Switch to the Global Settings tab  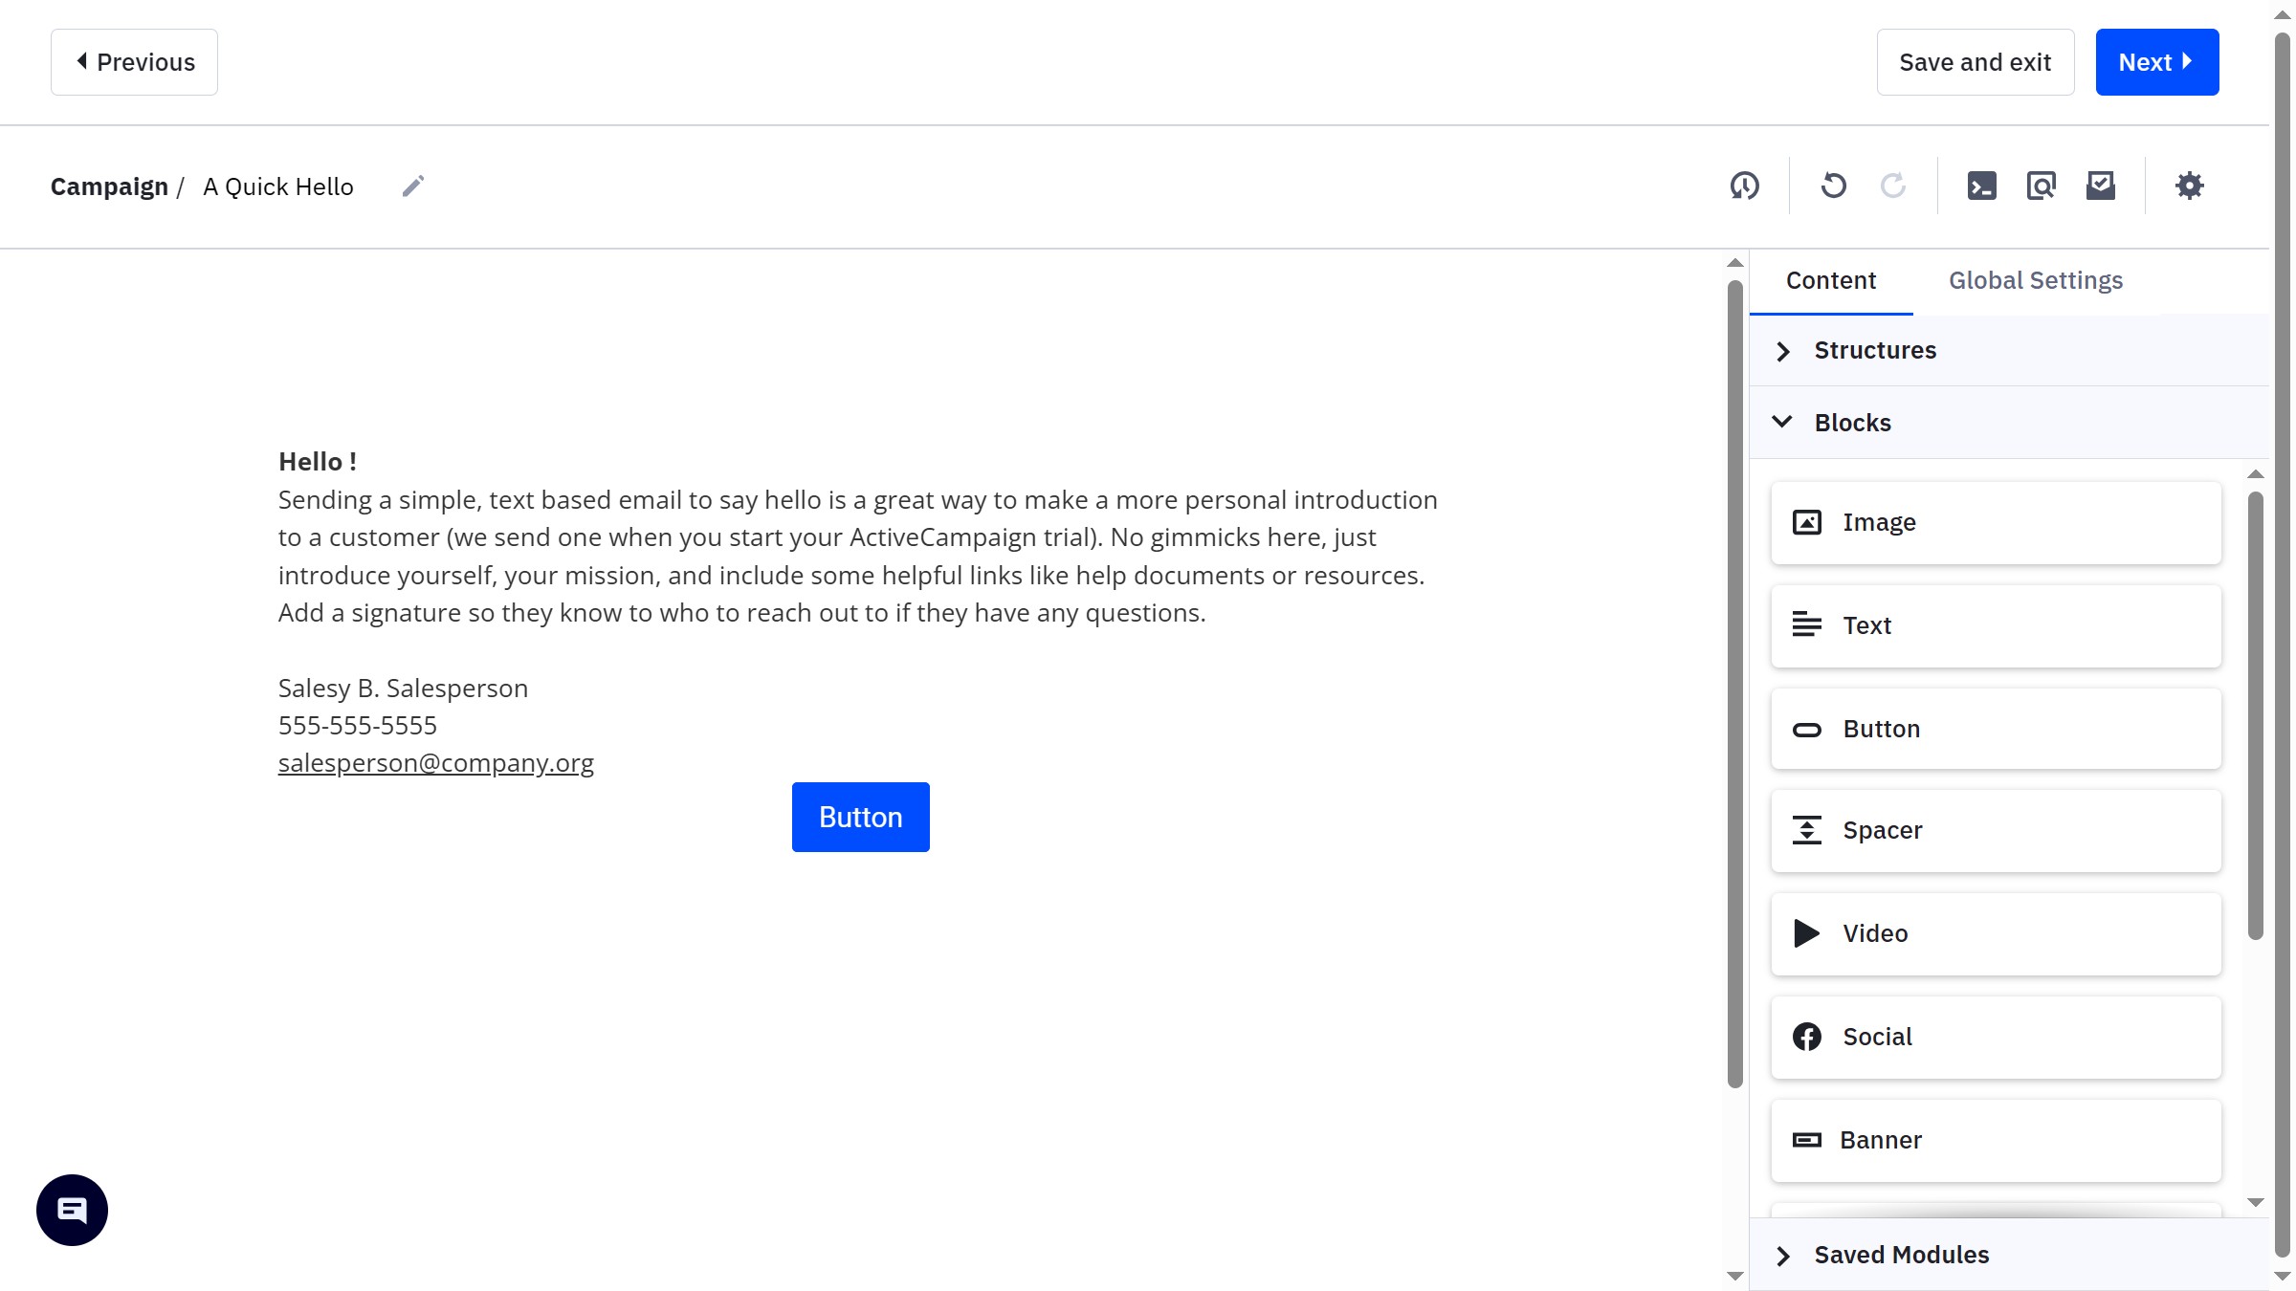tap(2035, 280)
